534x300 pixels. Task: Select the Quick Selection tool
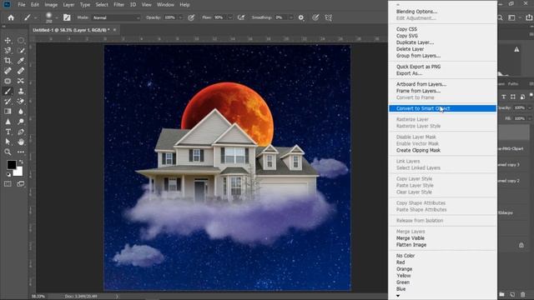21,51
